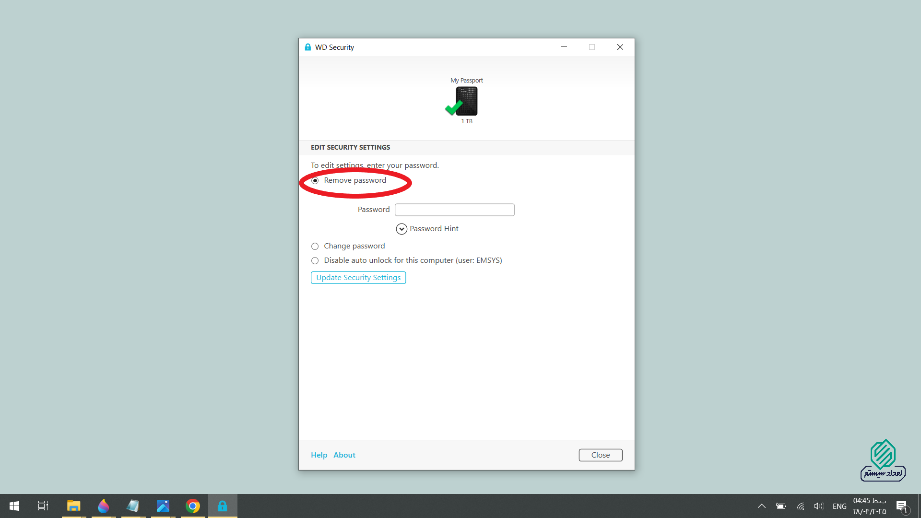
Task: Open the taskbar clock and date
Action: pos(870,506)
